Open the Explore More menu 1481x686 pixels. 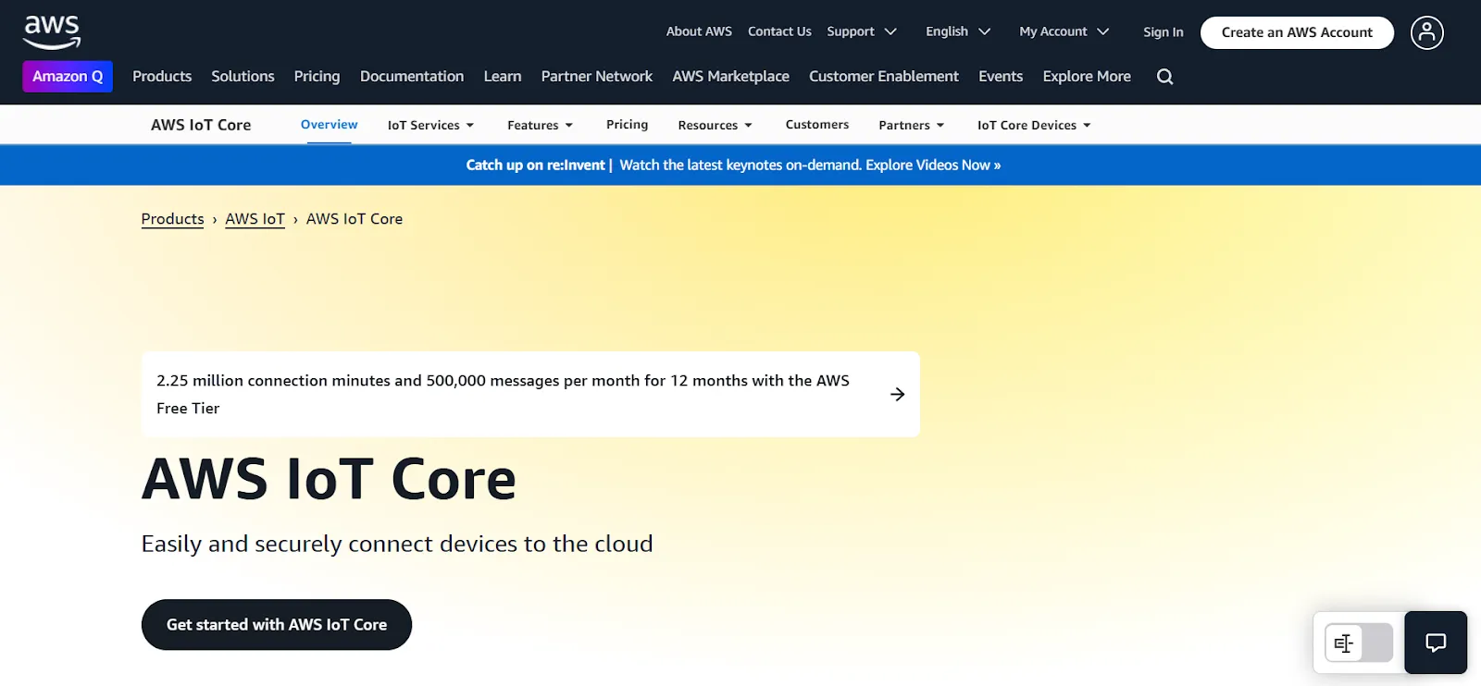[x=1087, y=77]
